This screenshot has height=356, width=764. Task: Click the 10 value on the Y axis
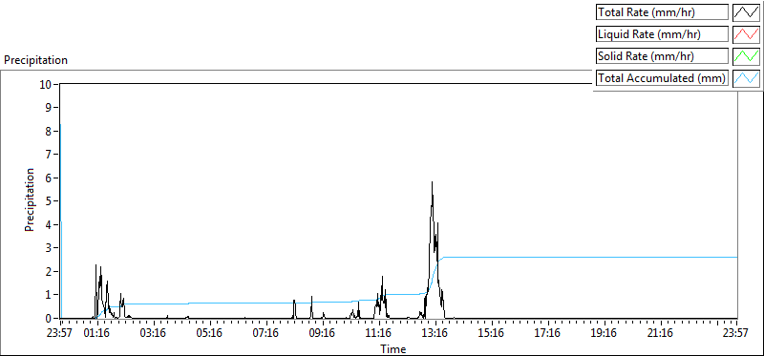[46, 84]
